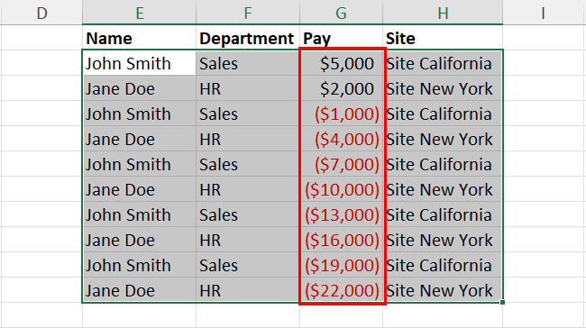Select HR cell in the ($10,000) row
Image resolution: width=586 pixels, height=328 pixels.
click(248, 189)
